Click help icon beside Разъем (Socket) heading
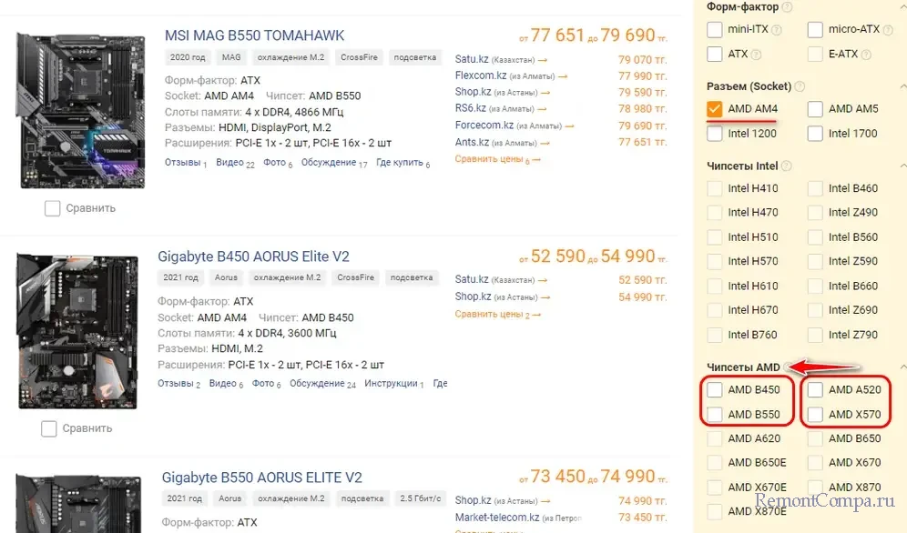Image resolution: width=907 pixels, height=533 pixels. coord(800,86)
